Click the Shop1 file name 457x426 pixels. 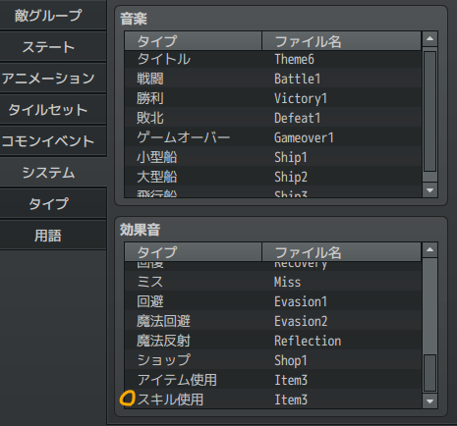coord(291,360)
